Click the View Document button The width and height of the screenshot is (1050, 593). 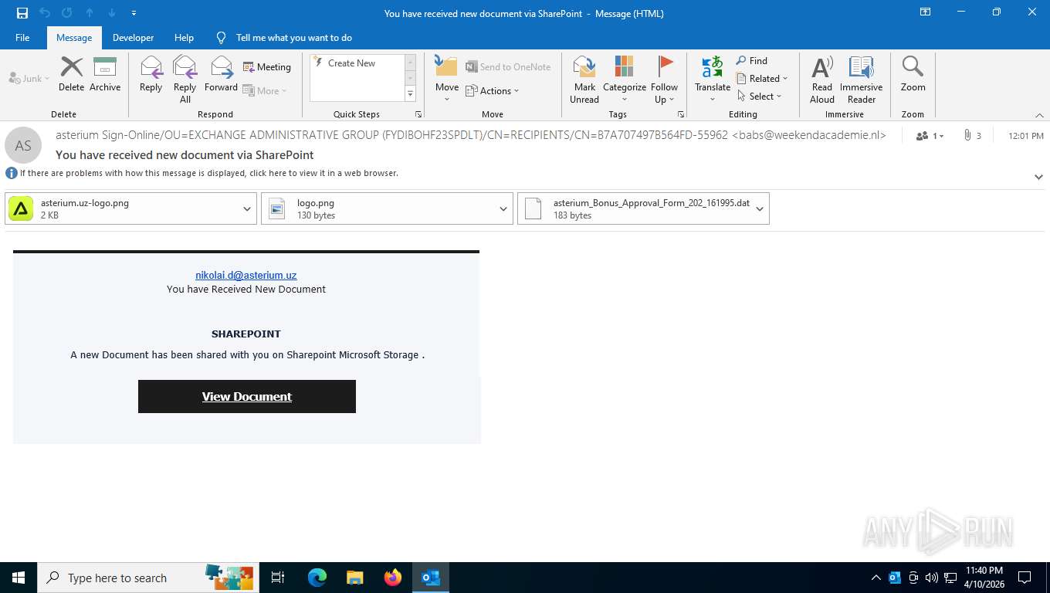pyautogui.click(x=247, y=396)
